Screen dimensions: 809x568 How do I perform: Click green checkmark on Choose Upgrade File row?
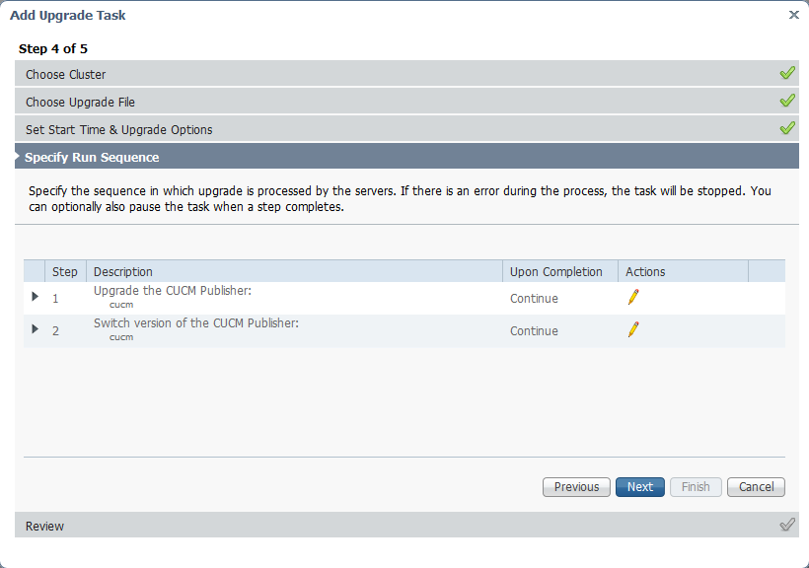pos(786,102)
